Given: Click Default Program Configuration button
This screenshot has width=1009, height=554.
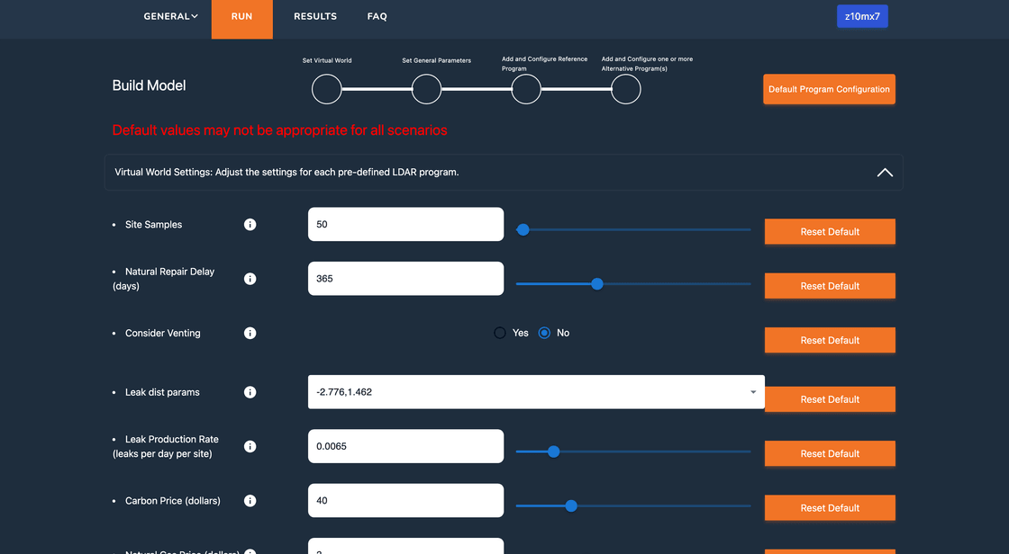Looking at the screenshot, I should 829,89.
